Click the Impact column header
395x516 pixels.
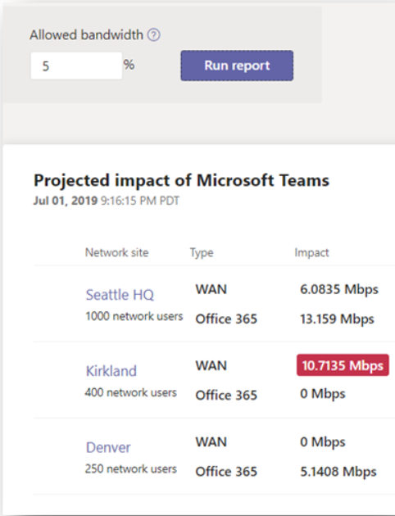coord(311,252)
